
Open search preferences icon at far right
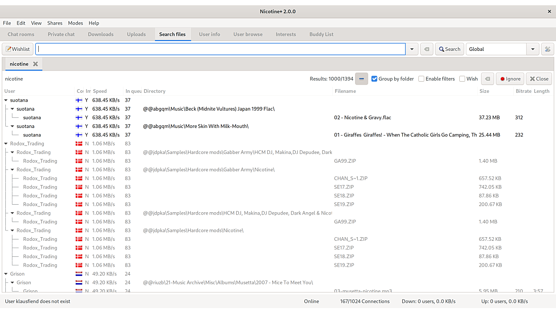pyautogui.click(x=547, y=49)
